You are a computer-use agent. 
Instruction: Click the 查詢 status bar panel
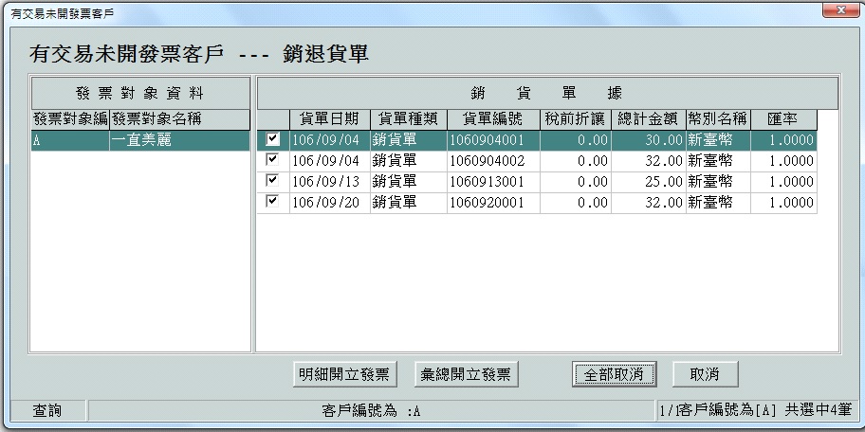(48, 410)
